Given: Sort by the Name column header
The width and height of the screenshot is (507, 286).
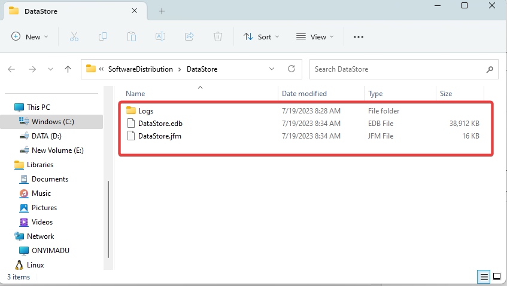Looking at the screenshot, I should [x=135, y=94].
